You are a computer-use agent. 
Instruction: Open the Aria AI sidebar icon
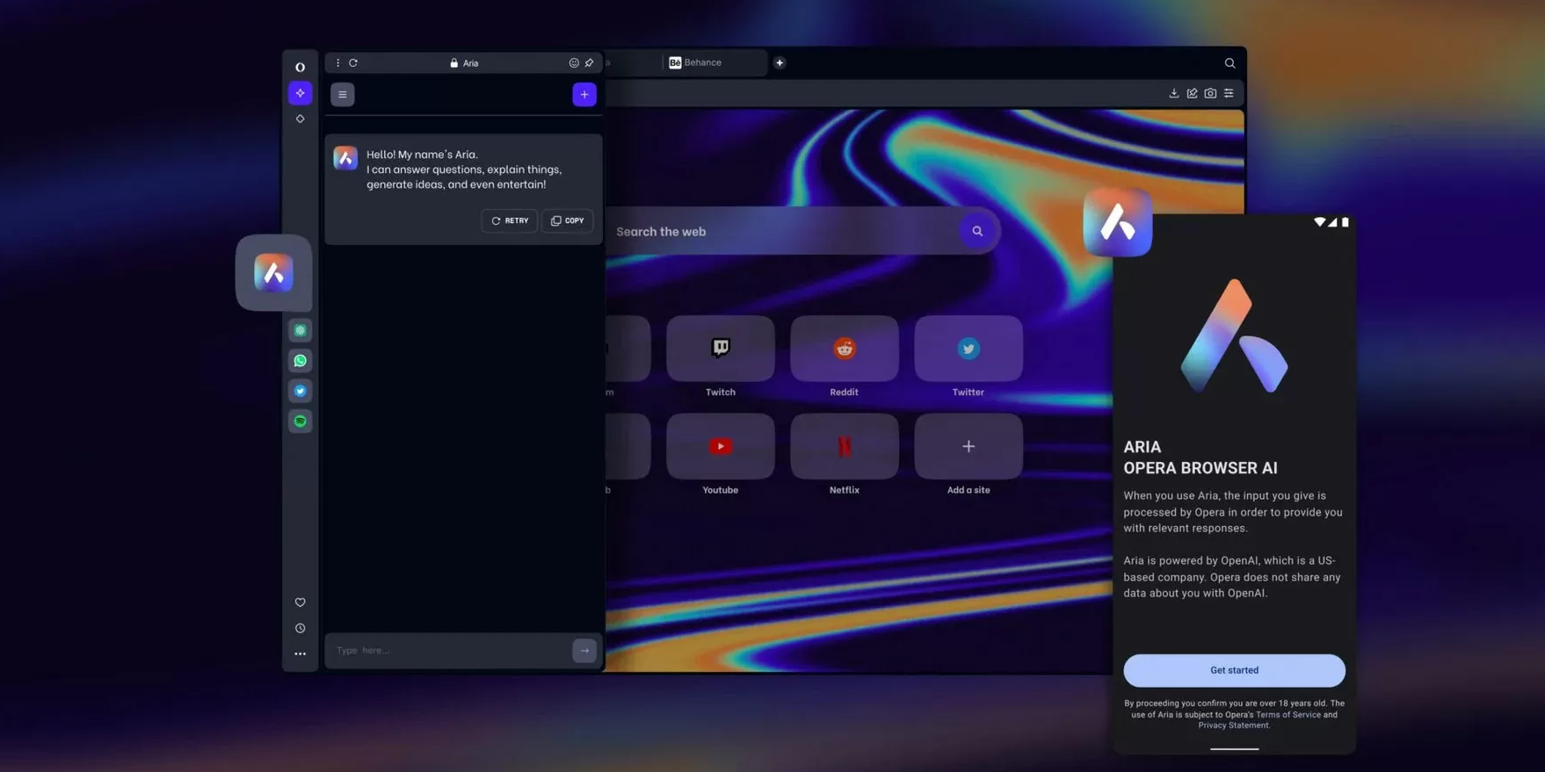[300, 93]
